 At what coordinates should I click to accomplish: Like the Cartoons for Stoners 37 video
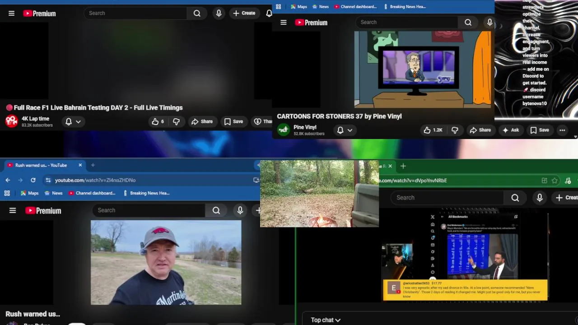(x=433, y=130)
